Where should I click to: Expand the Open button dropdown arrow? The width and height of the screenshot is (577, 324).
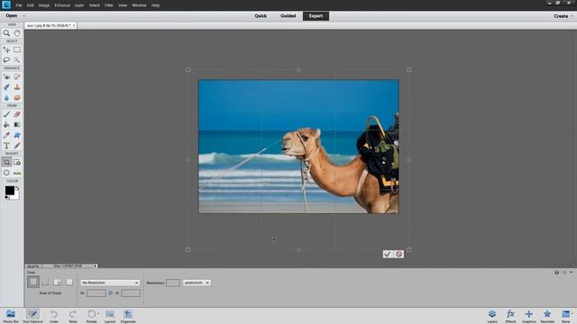tap(24, 16)
